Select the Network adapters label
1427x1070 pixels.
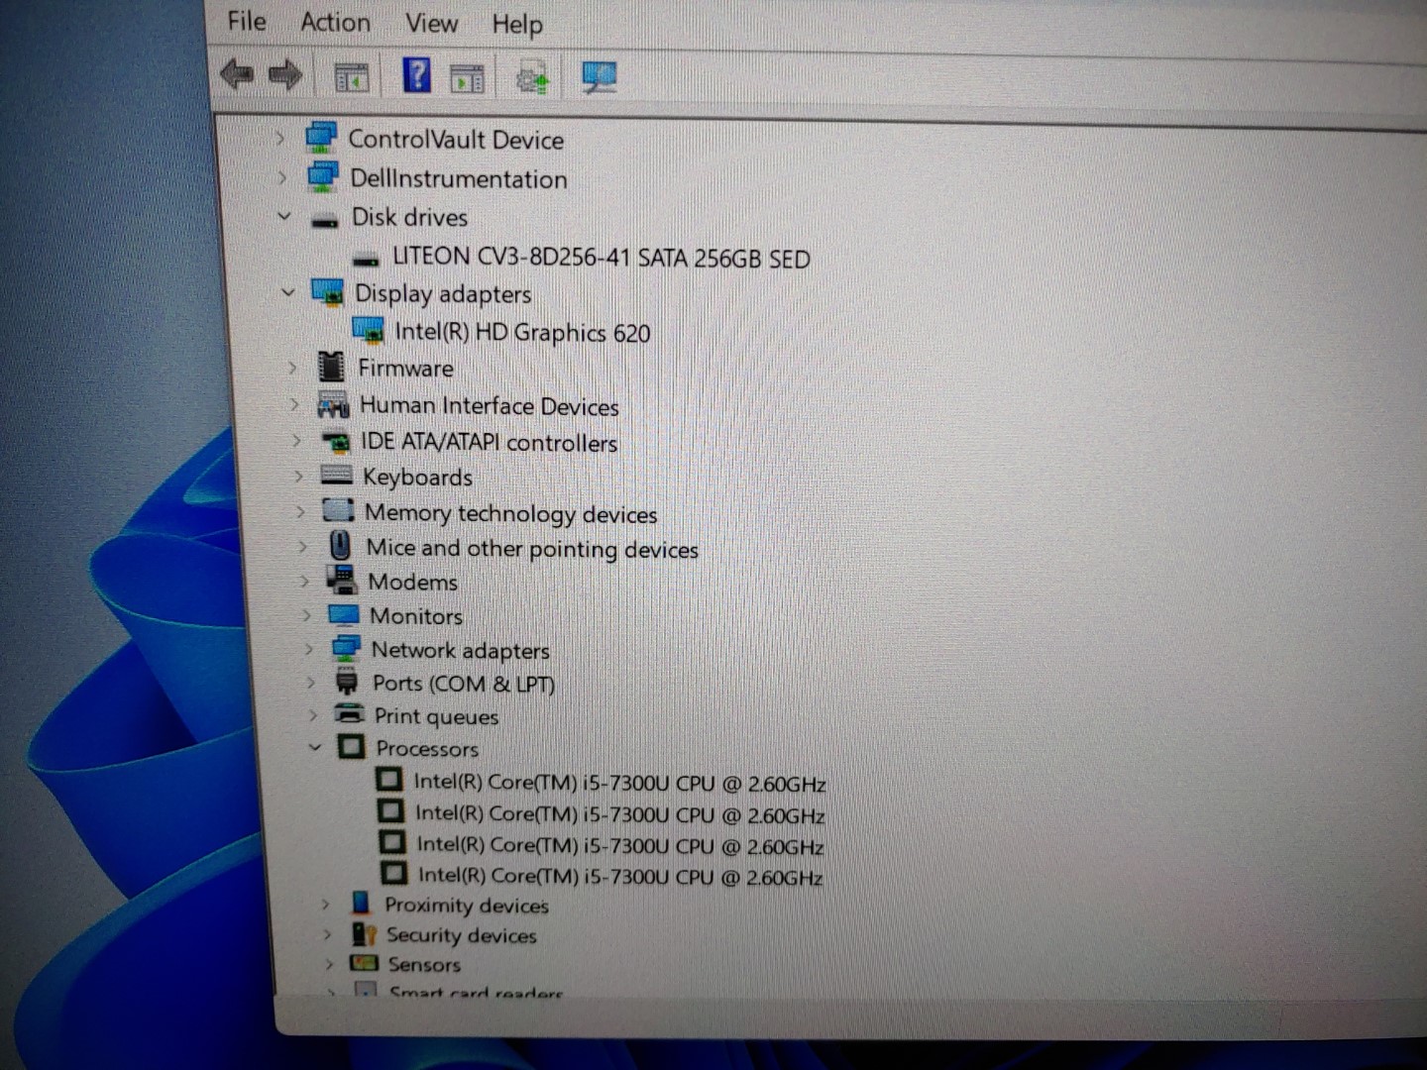460,651
